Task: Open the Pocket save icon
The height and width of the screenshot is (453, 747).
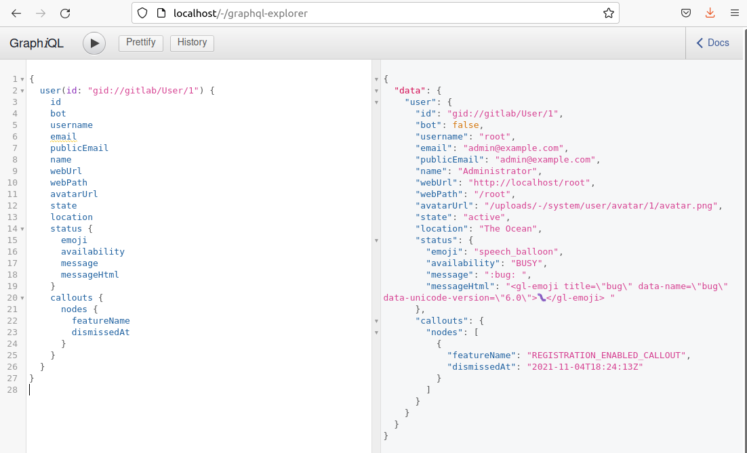Action: coord(686,13)
